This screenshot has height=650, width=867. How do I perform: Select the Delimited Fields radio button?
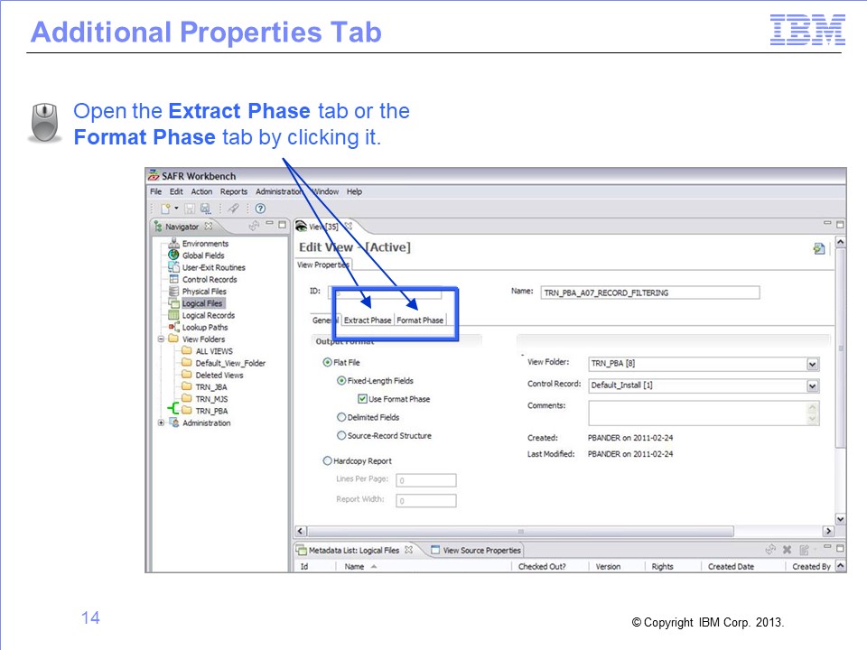tap(341, 417)
